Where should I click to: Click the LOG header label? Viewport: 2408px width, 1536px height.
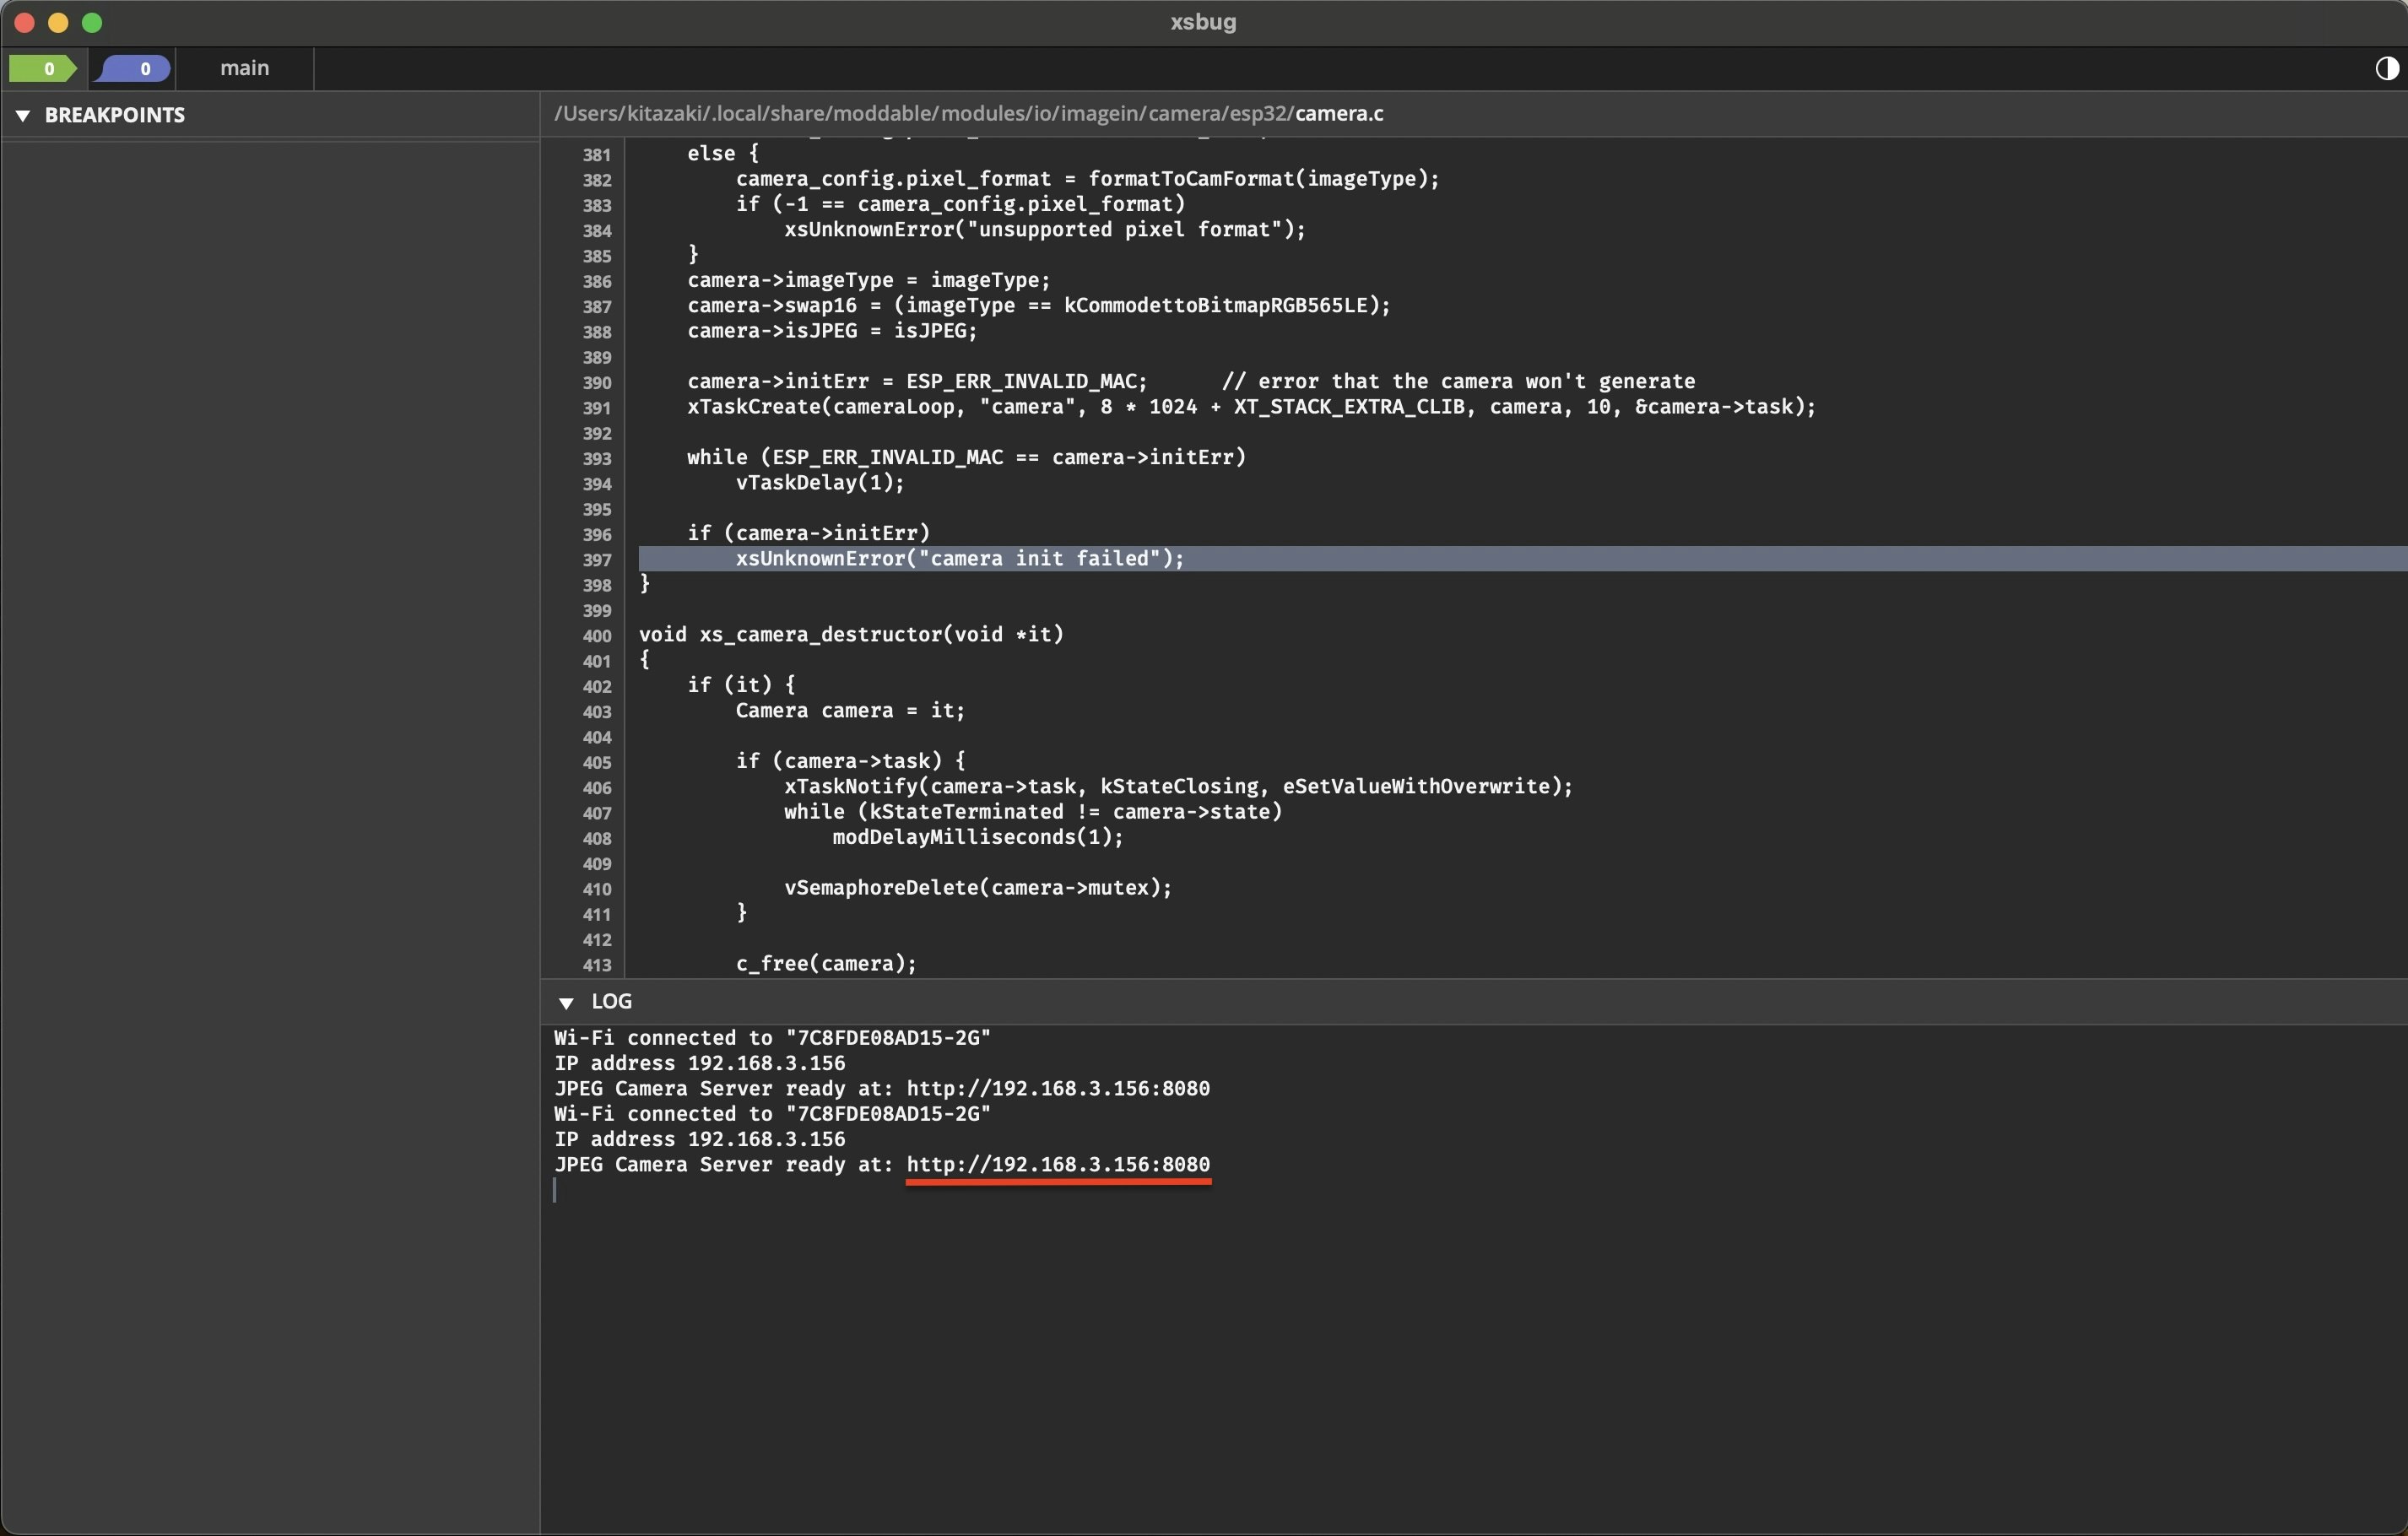(611, 1001)
